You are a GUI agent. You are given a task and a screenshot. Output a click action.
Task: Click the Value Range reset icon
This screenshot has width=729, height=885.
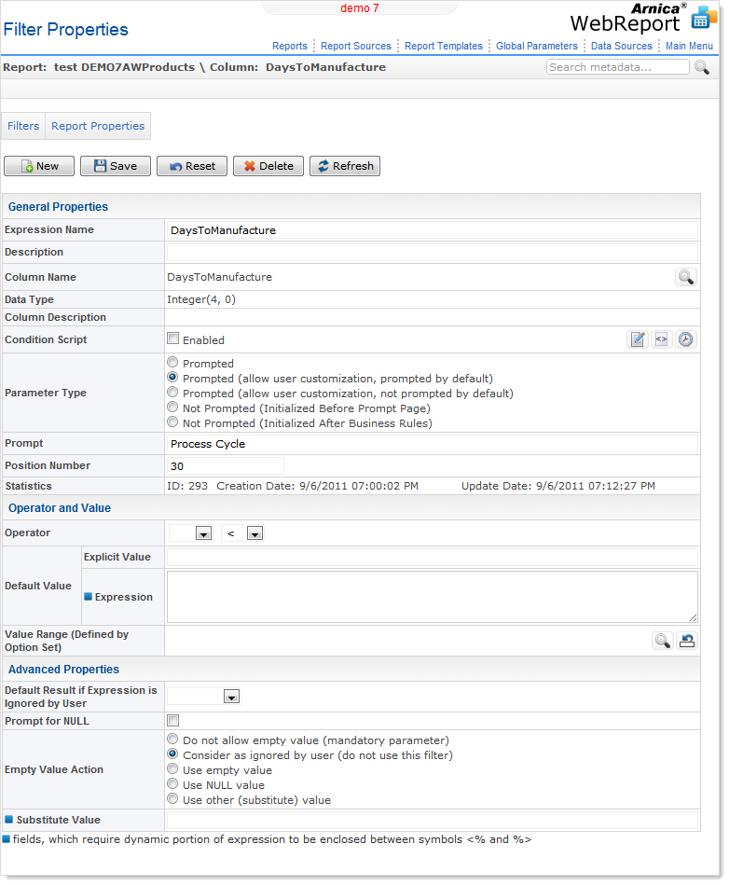[x=687, y=641]
